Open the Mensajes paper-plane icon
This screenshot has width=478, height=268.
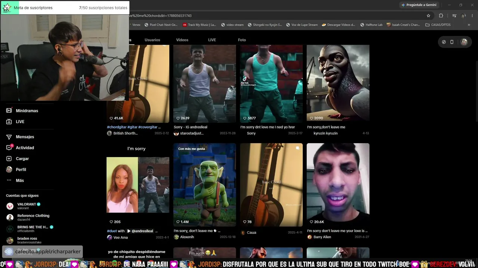pyautogui.click(x=9, y=137)
